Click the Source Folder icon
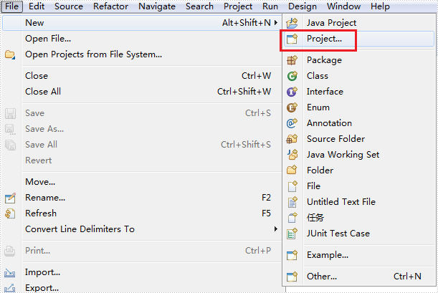The image size is (438, 293). 292,139
